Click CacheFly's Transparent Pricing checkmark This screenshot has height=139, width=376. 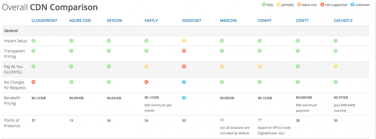point(336,51)
